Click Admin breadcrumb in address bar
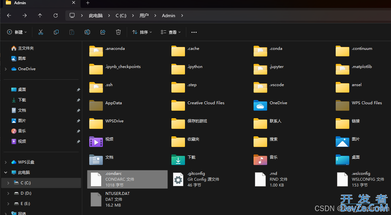 pos(168,16)
